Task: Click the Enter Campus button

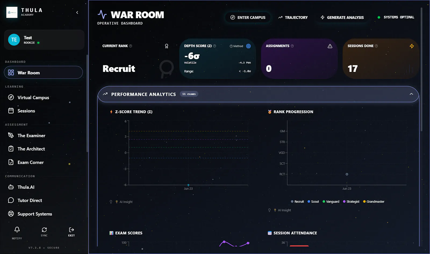Action: [248, 17]
